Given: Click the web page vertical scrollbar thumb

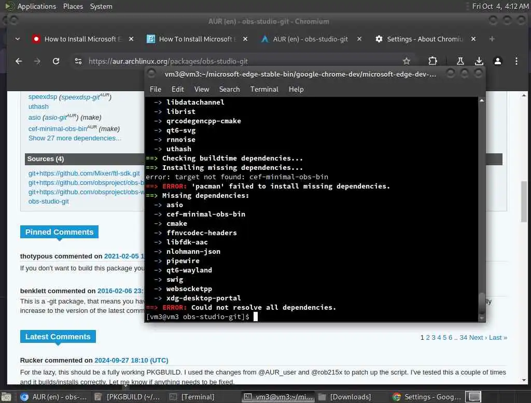Looking at the screenshot, I should point(524,201).
